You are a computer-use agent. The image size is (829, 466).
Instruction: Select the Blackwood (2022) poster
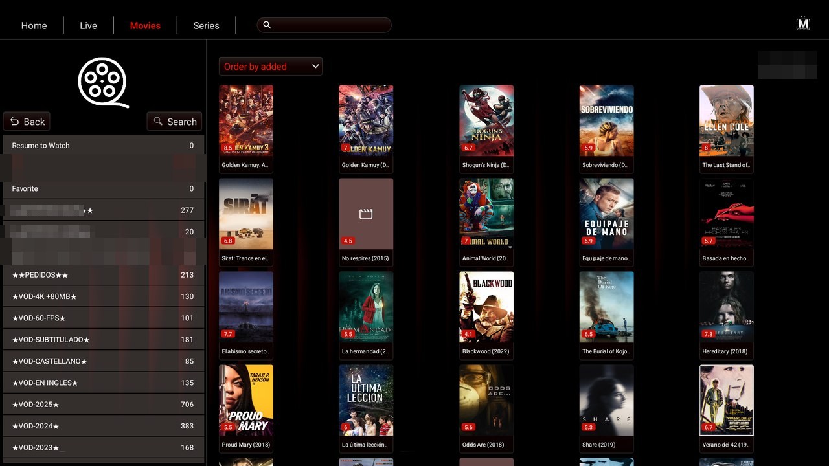486,307
